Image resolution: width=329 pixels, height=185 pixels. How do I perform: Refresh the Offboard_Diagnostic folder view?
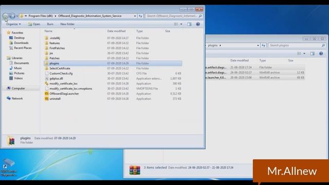click(140, 16)
